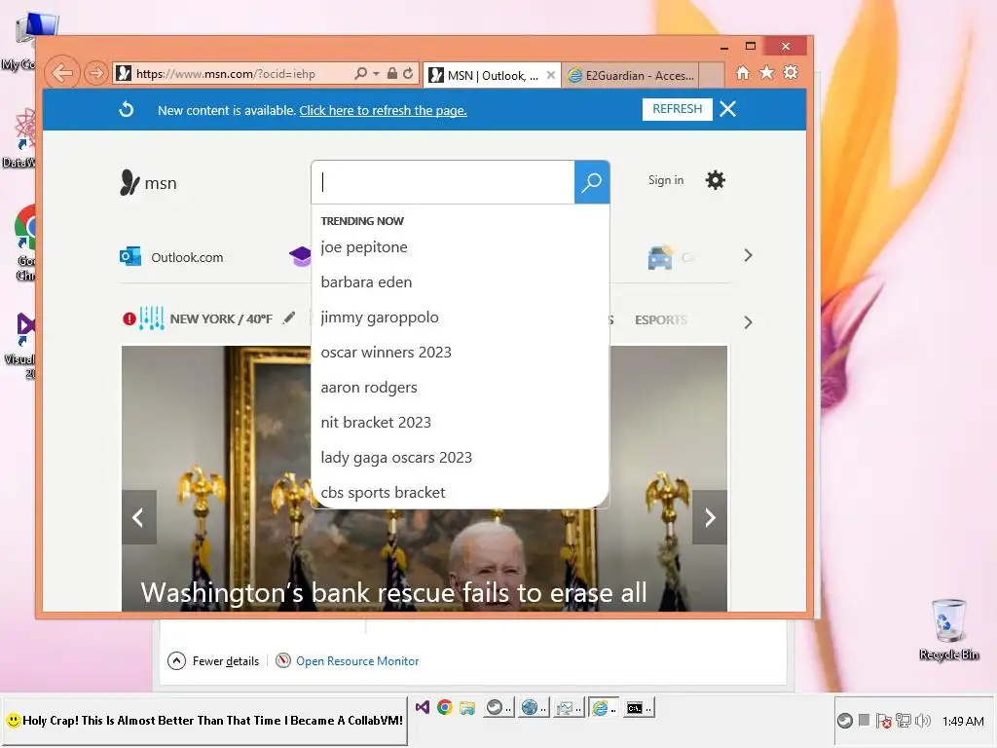Switch to the E2Guardian - Access tab
This screenshot has width=997, height=748.
coord(632,76)
